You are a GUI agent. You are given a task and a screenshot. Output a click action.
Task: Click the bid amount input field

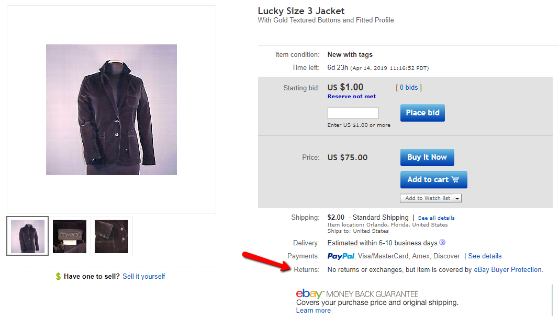353,113
